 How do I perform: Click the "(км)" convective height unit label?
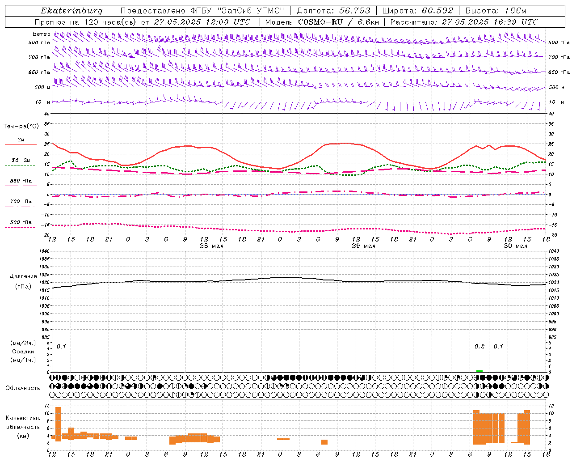23,436
